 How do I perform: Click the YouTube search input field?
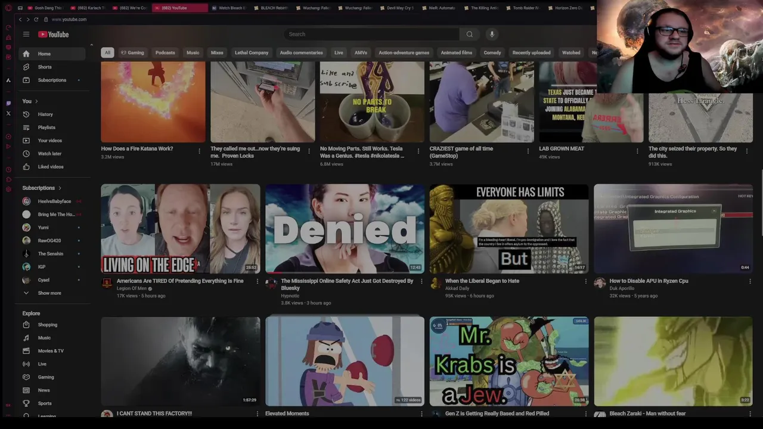[x=371, y=34]
